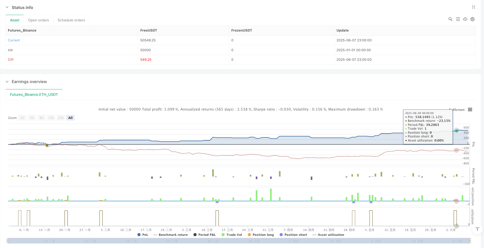Toggle Position short legend item

tap(293, 235)
